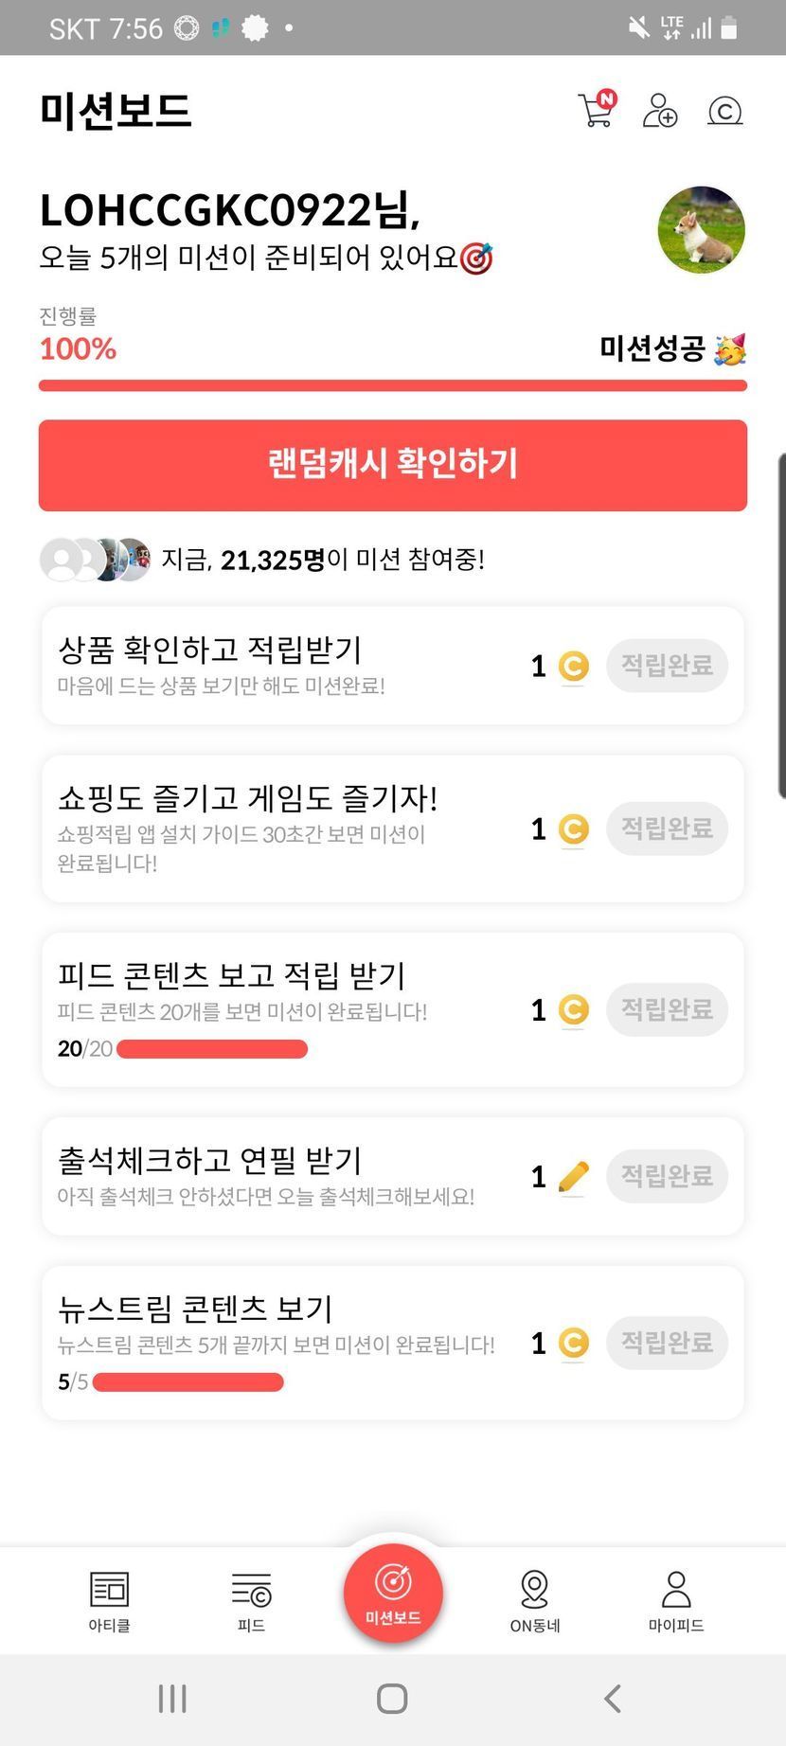
Task: Tap the participant avatars group
Action: click(96, 560)
